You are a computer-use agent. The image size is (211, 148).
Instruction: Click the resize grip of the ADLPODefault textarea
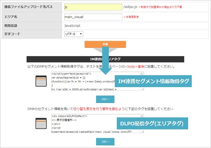pos(143,131)
